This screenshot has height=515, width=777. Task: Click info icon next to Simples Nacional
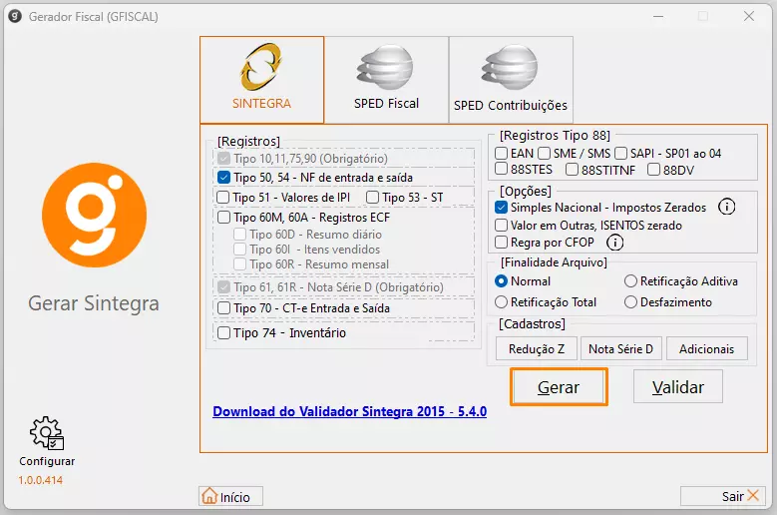tap(726, 207)
